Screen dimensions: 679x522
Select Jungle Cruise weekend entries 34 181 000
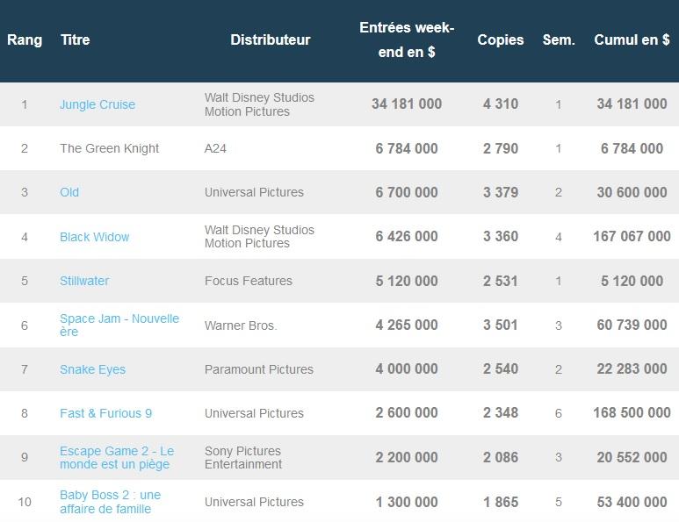click(407, 104)
